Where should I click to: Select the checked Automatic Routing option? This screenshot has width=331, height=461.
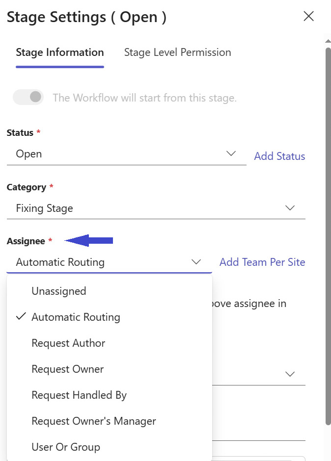pyautogui.click(x=110, y=317)
